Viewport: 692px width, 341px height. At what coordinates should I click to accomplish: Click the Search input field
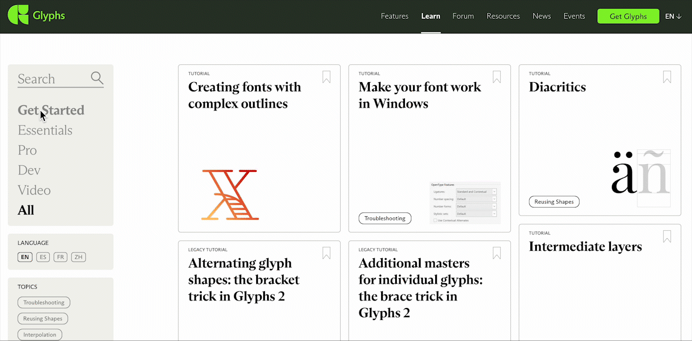coord(51,79)
